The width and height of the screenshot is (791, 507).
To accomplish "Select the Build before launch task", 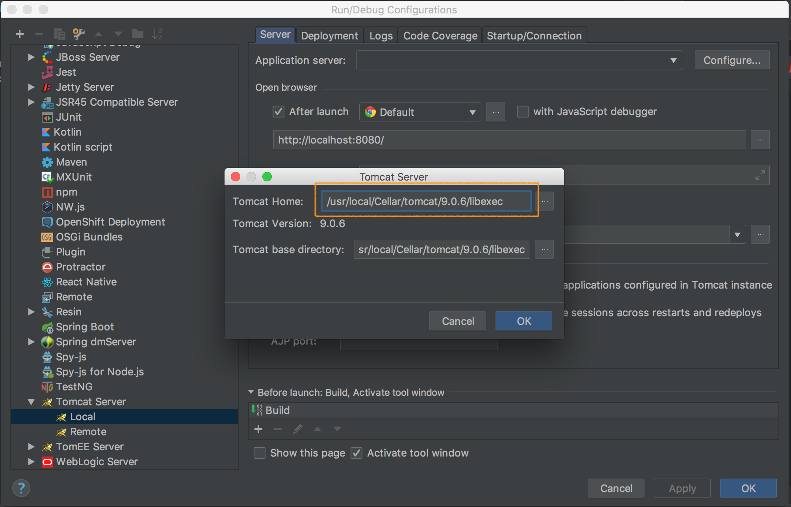I will (513, 410).
